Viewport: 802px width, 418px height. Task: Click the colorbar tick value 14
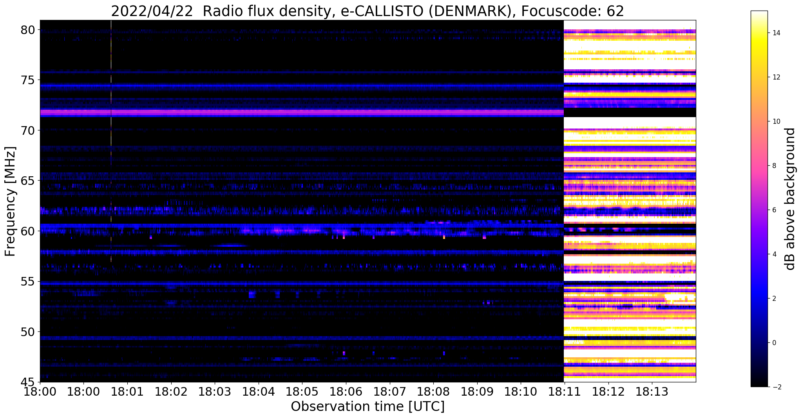click(776, 33)
